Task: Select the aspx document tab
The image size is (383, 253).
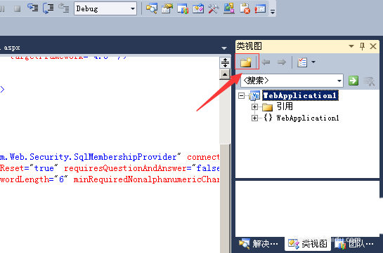Action: 12,48
